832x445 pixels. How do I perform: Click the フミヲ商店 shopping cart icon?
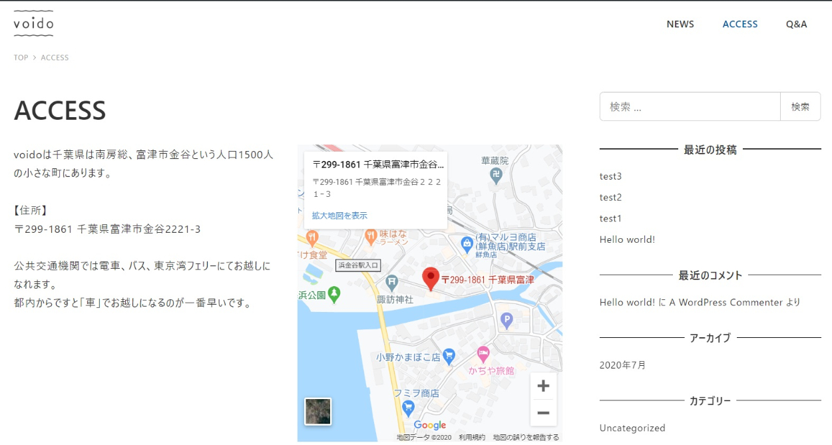[408, 406]
